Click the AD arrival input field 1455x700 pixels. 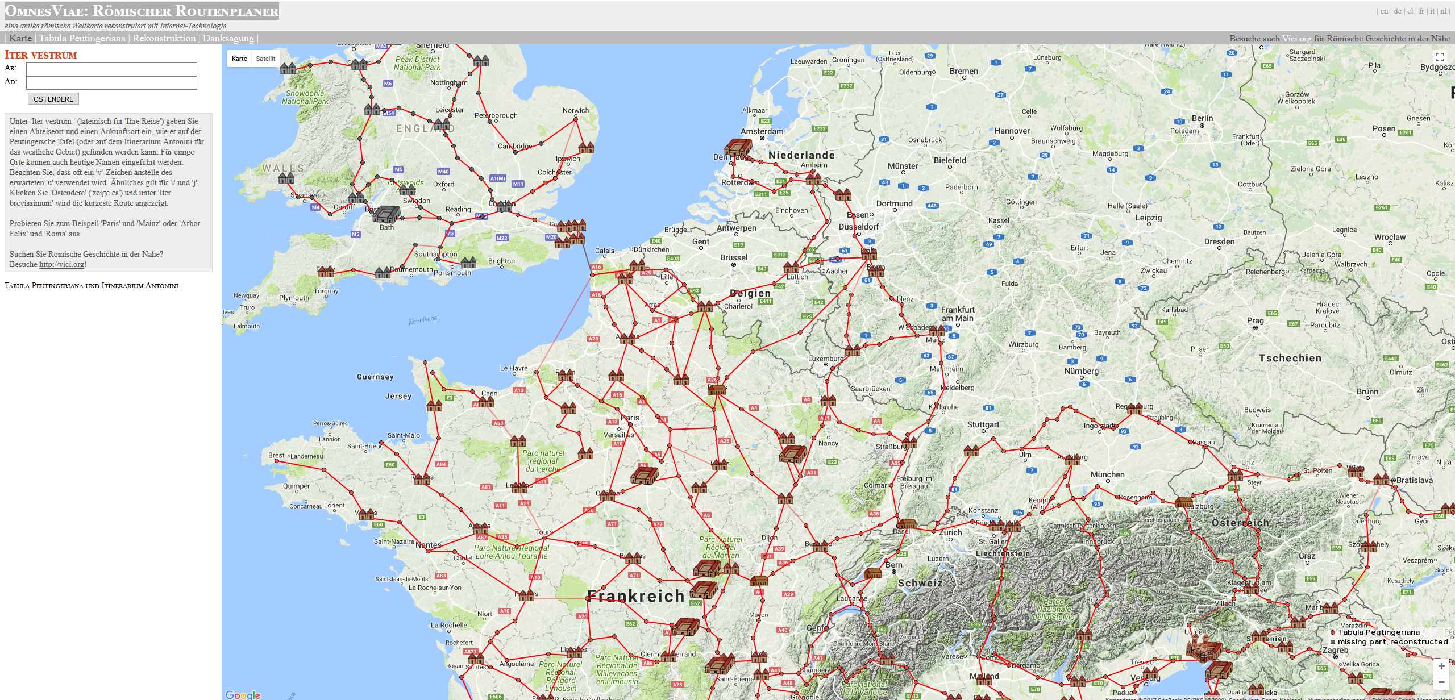point(111,83)
